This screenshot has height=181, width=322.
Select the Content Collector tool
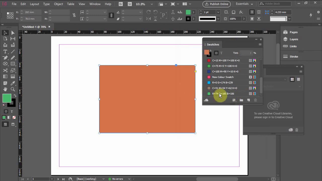pos(5,45)
